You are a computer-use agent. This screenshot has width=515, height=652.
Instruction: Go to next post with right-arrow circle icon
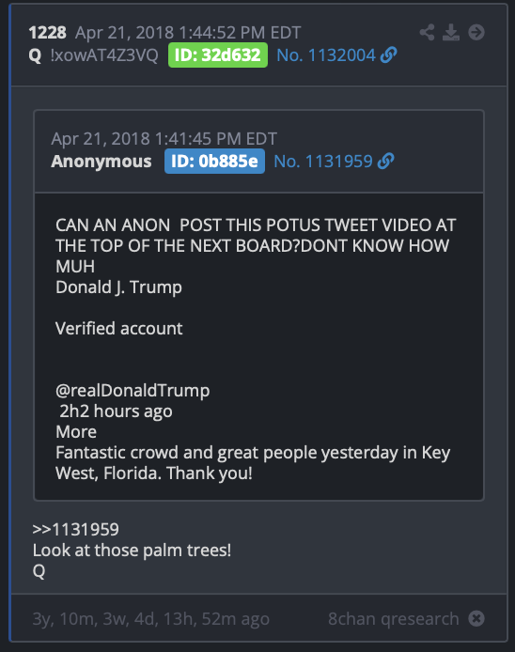click(476, 33)
